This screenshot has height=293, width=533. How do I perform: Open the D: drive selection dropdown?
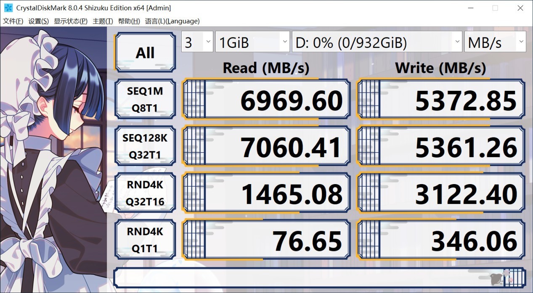(x=377, y=42)
